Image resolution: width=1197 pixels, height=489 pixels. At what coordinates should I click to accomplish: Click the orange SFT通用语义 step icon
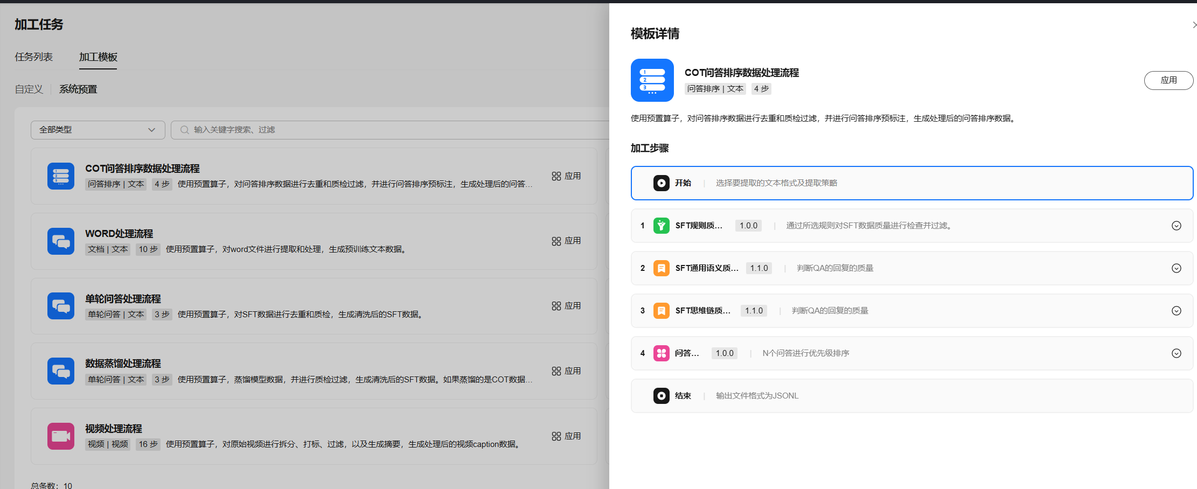tap(661, 268)
